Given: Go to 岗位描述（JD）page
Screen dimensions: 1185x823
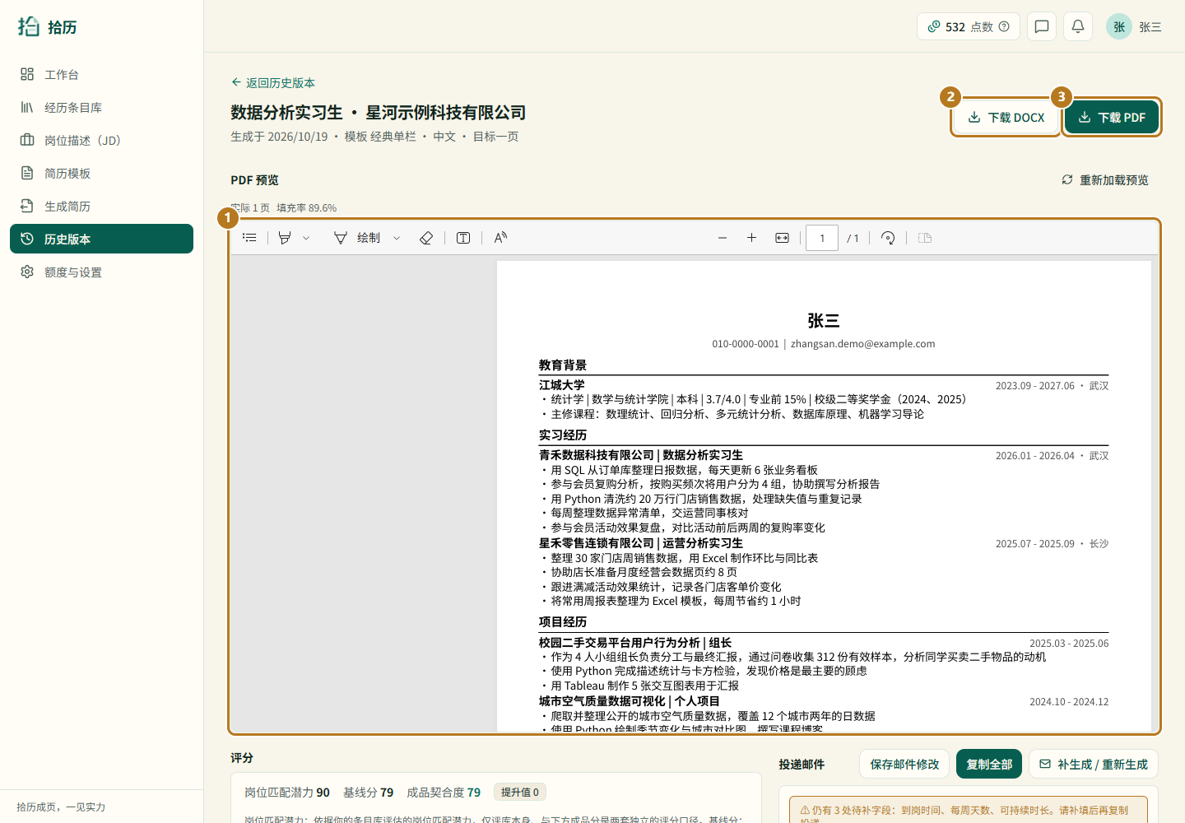Looking at the screenshot, I should (101, 140).
